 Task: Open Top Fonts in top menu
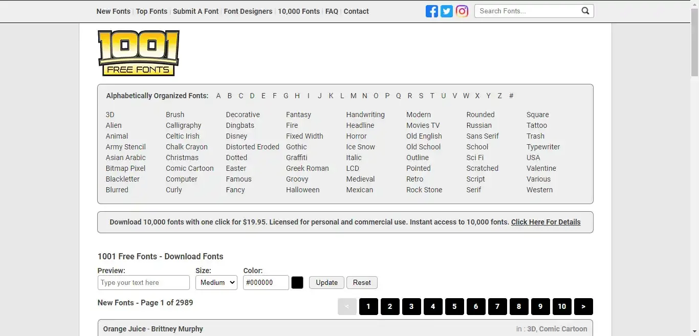[151, 11]
